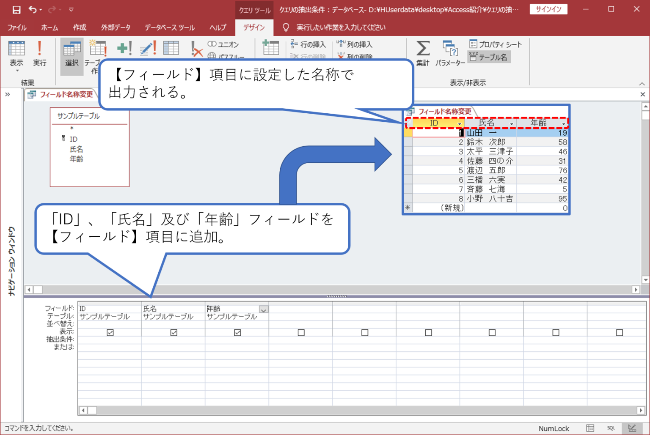Uncheck the 表示 checkbox for the 氏名 column

pos(174,333)
